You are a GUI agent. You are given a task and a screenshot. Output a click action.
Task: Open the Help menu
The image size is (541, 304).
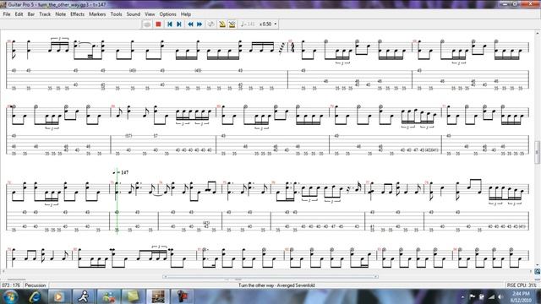pos(186,14)
